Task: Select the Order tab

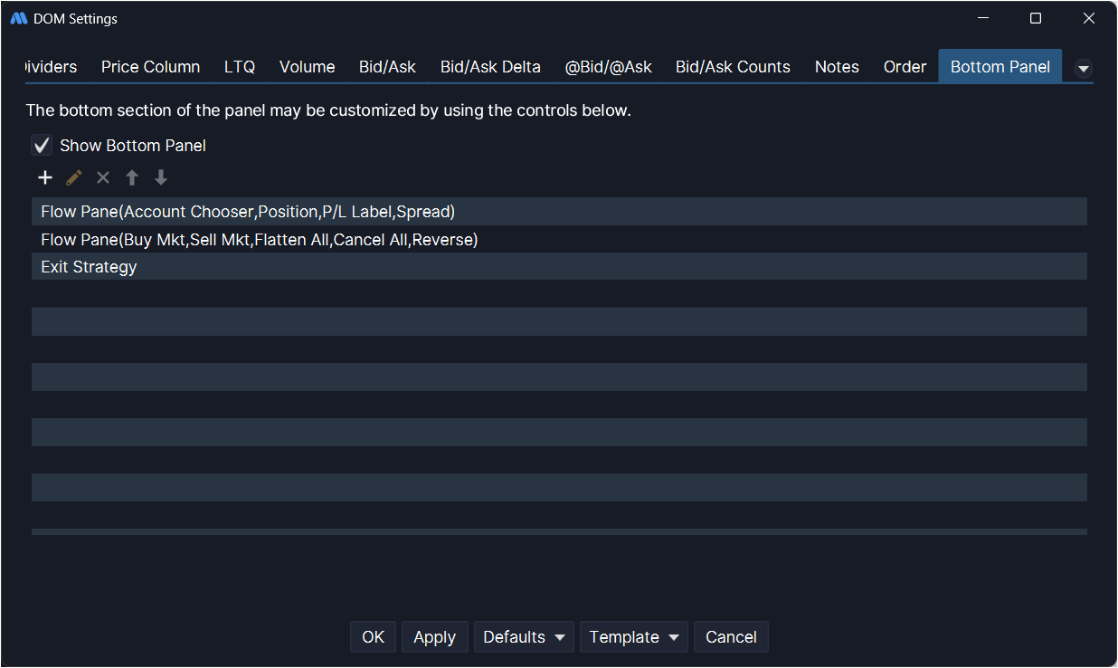Action: click(905, 67)
